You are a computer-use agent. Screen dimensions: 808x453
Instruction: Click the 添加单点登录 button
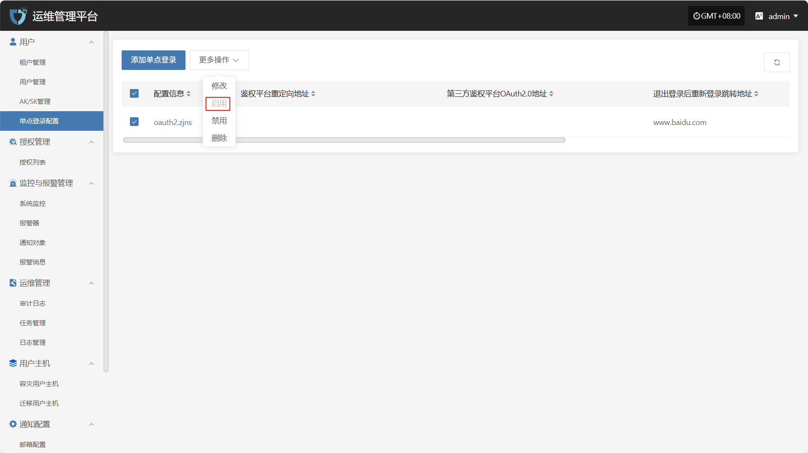point(153,60)
